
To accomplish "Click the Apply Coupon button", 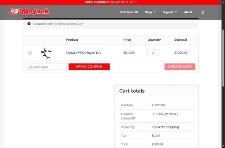I will click(89, 67).
